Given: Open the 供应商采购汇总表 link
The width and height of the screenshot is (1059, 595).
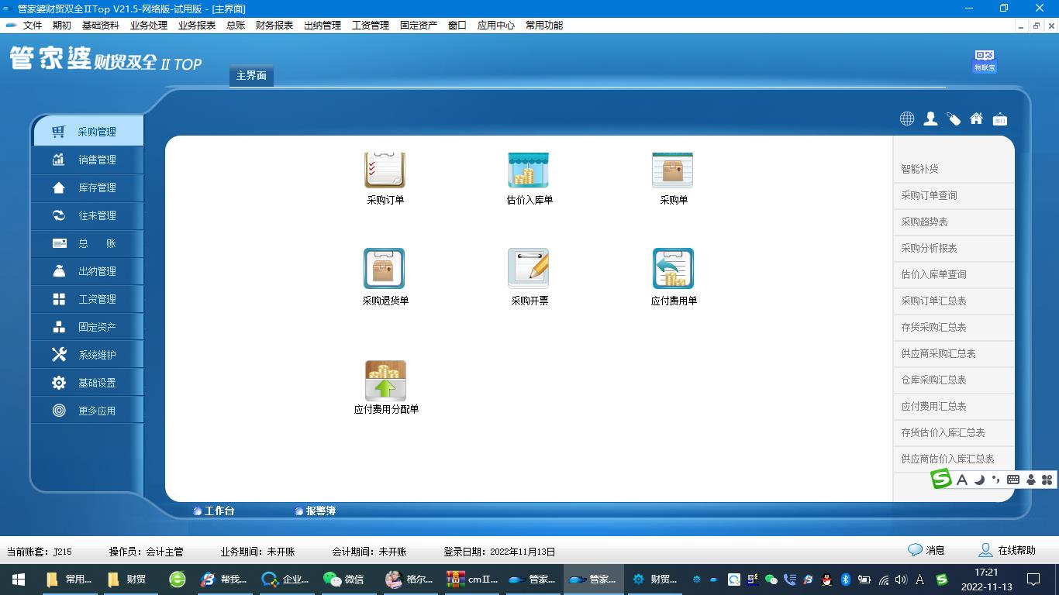Looking at the screenshot, I should [x=938, y=353].
